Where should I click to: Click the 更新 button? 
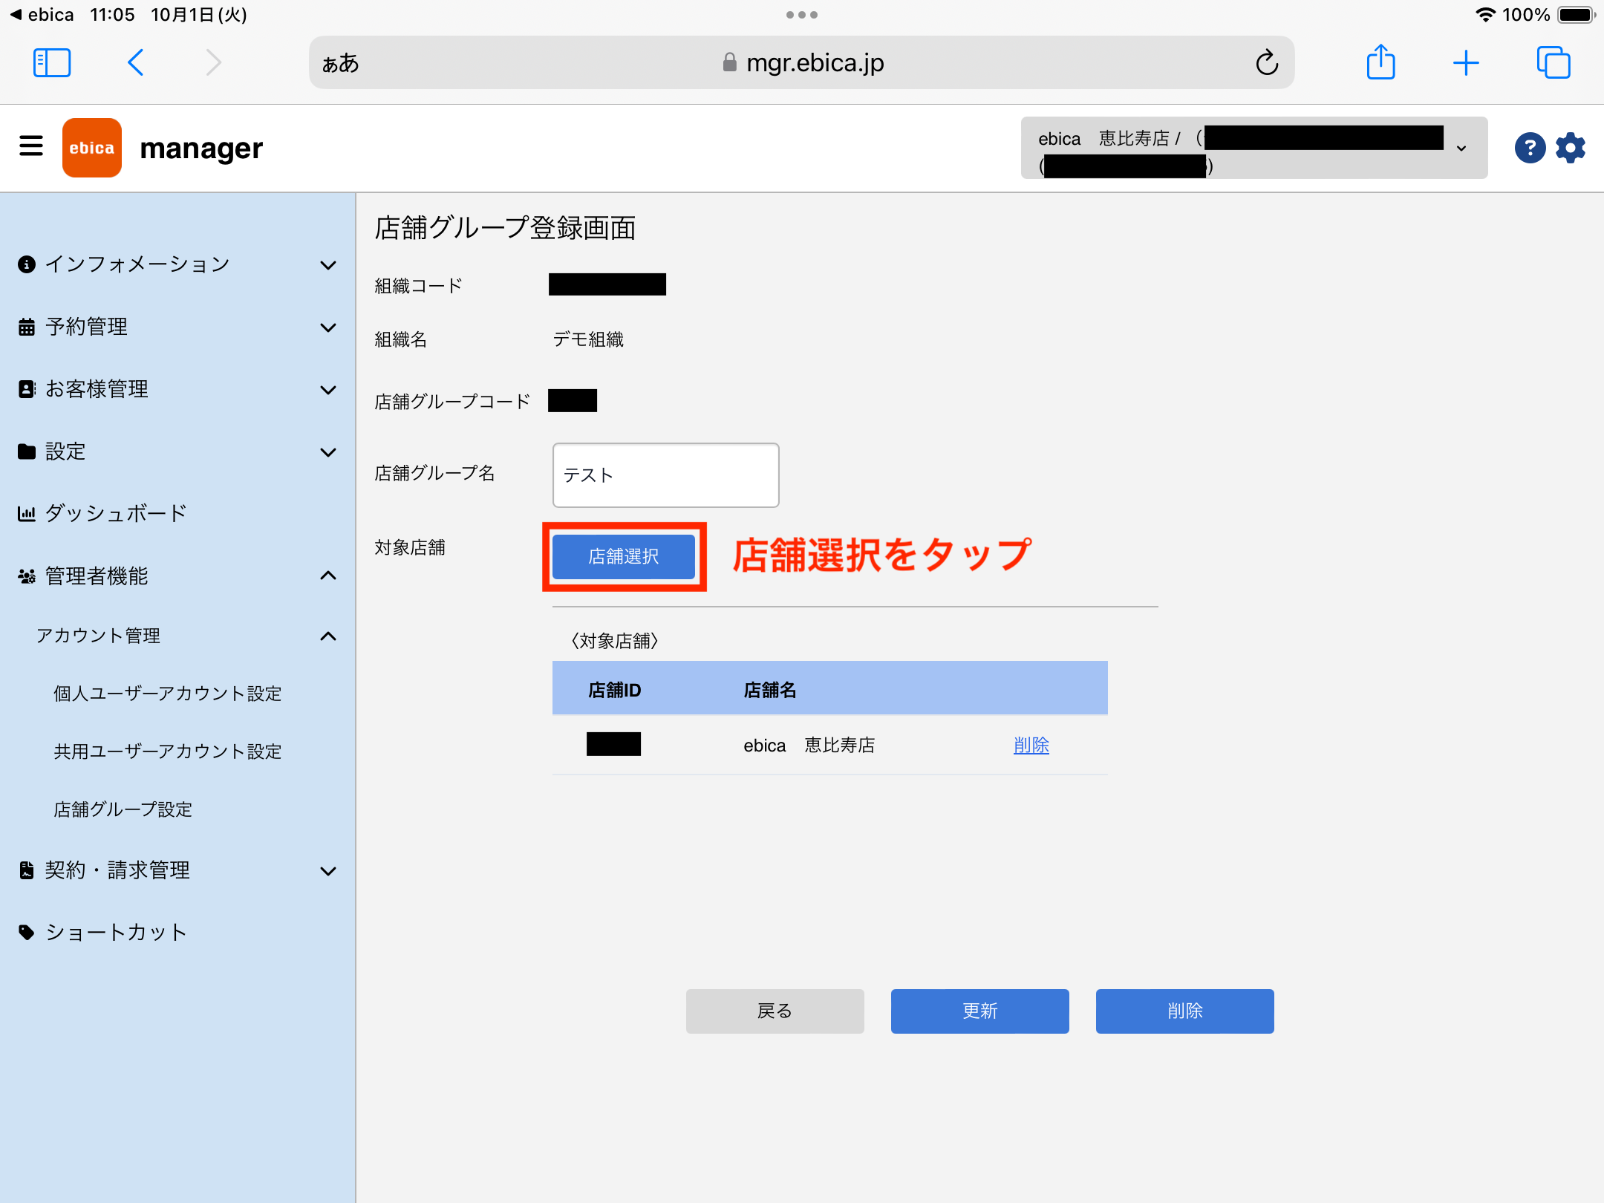(x=980, y=1011)
